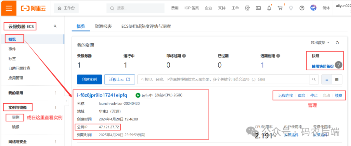The height and width of the screenshot is (146, 351).
Task: Switch to the 资源报表 tab
Action: click(103, 26)
